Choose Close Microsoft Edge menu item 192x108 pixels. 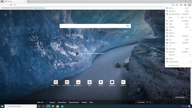(178, 66)
